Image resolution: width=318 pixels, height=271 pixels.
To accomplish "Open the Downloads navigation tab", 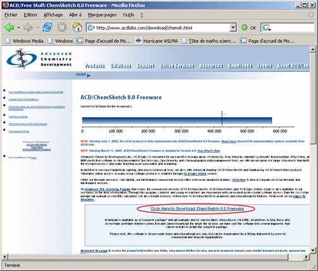I will [240, 66].
